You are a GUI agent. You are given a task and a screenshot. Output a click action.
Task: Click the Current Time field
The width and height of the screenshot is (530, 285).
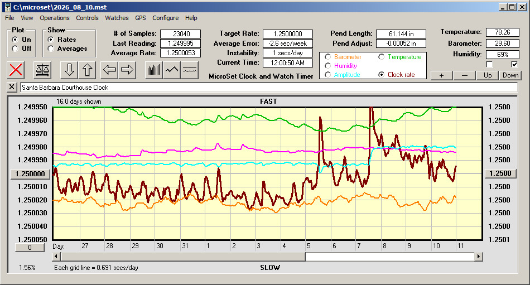288,62
